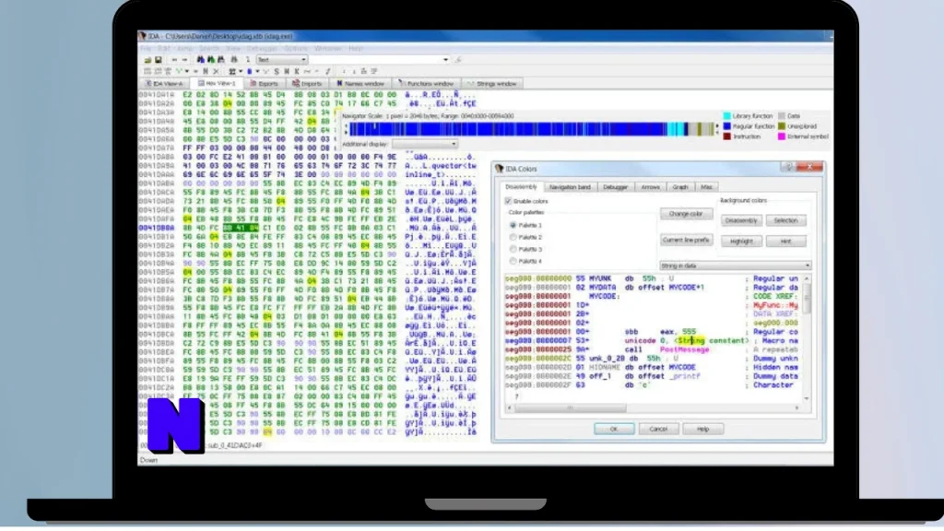
Task: Click the question mark button on IDA Colors dialog
Action: 789,167
